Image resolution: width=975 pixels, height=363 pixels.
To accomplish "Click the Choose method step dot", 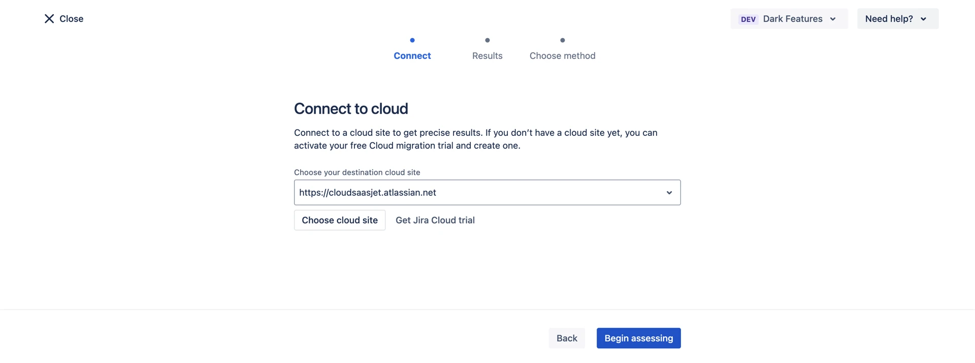I will click(562, 40).
